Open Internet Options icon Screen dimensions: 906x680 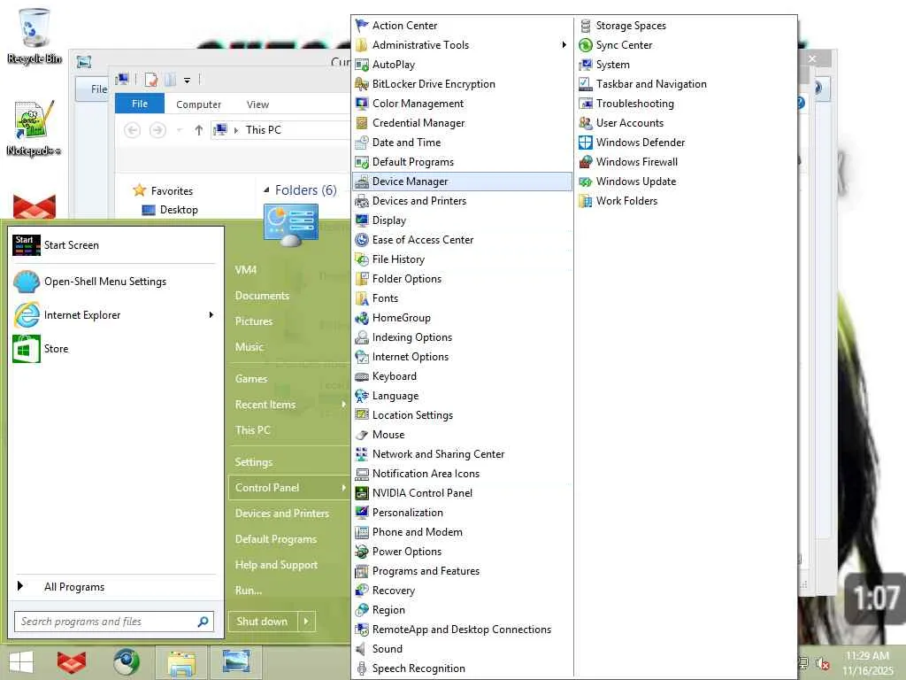point(362,357)
